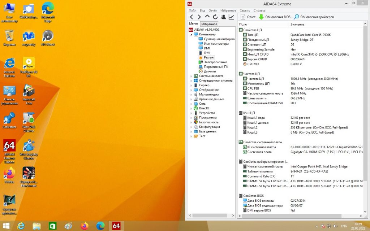Select Суммарная информация tree item
This screenshot has width=370, height=231.
(x=217, y=39)
